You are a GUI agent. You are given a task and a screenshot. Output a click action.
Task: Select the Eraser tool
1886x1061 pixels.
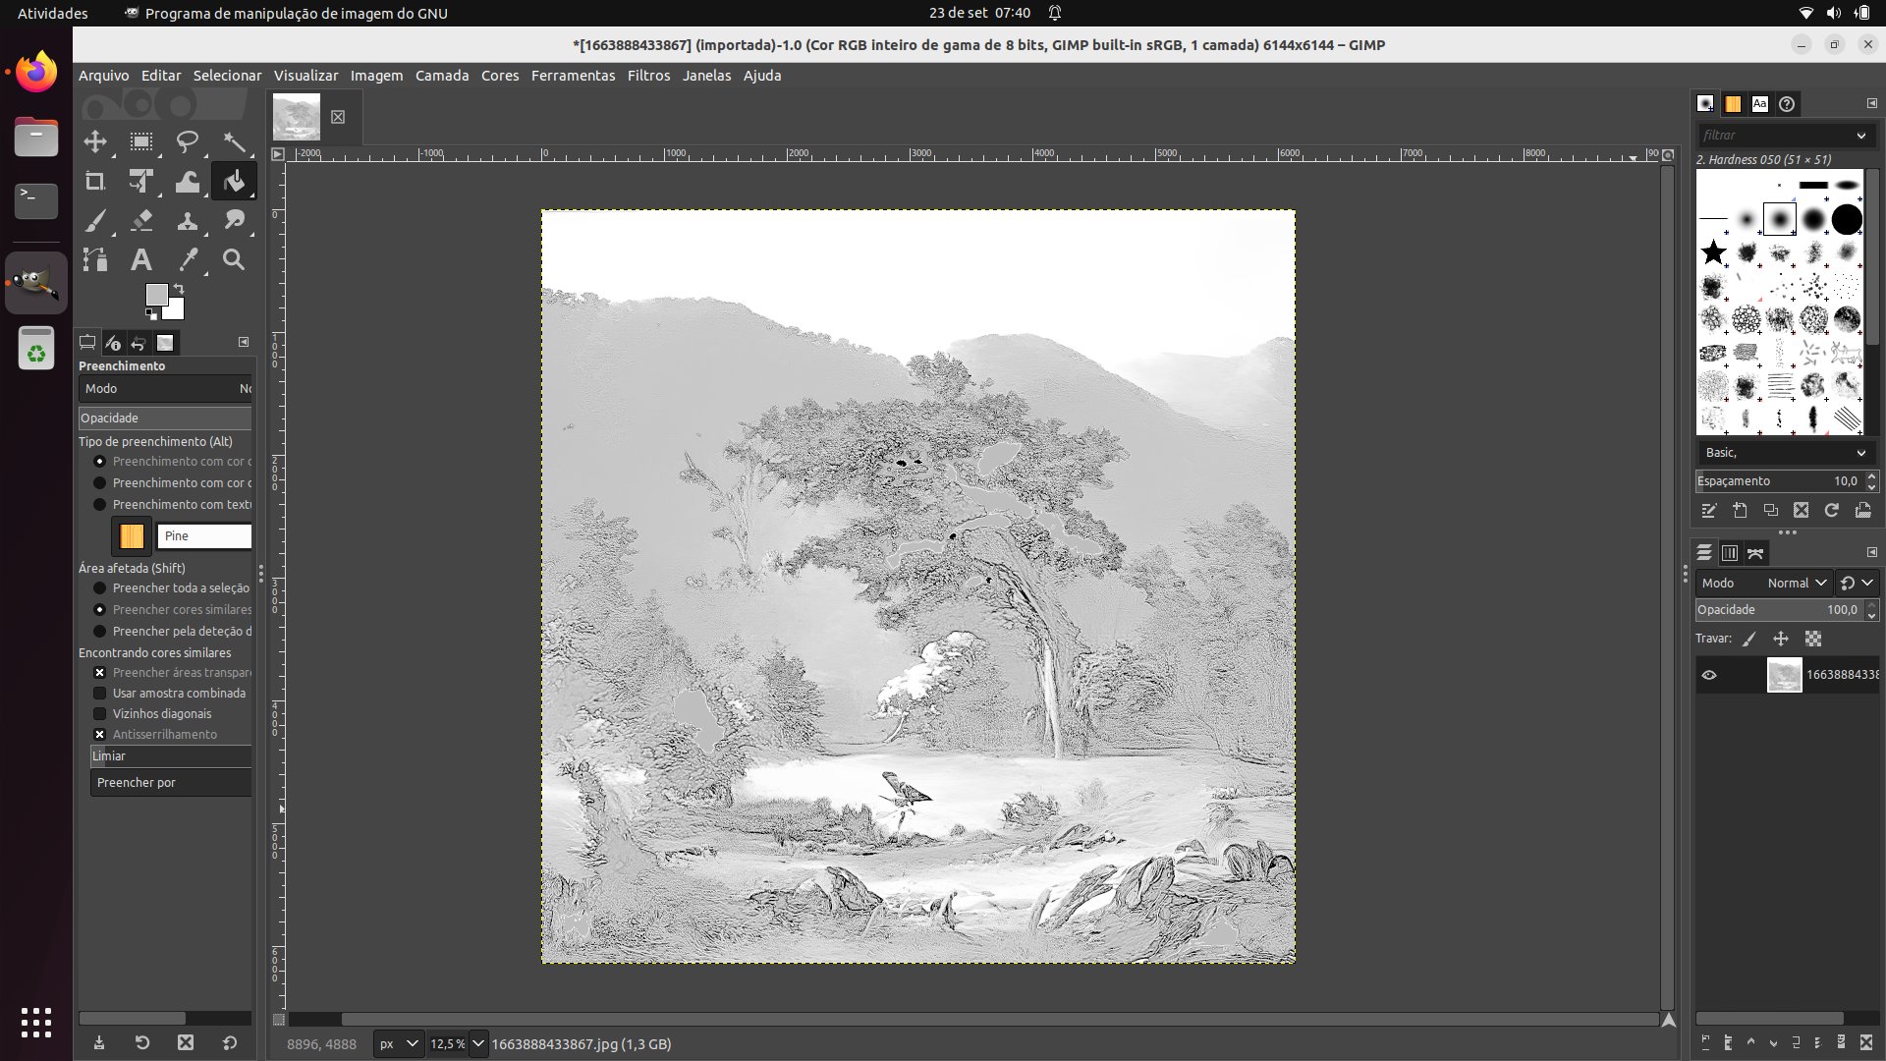pyautogui.click(x=141, y=221)
